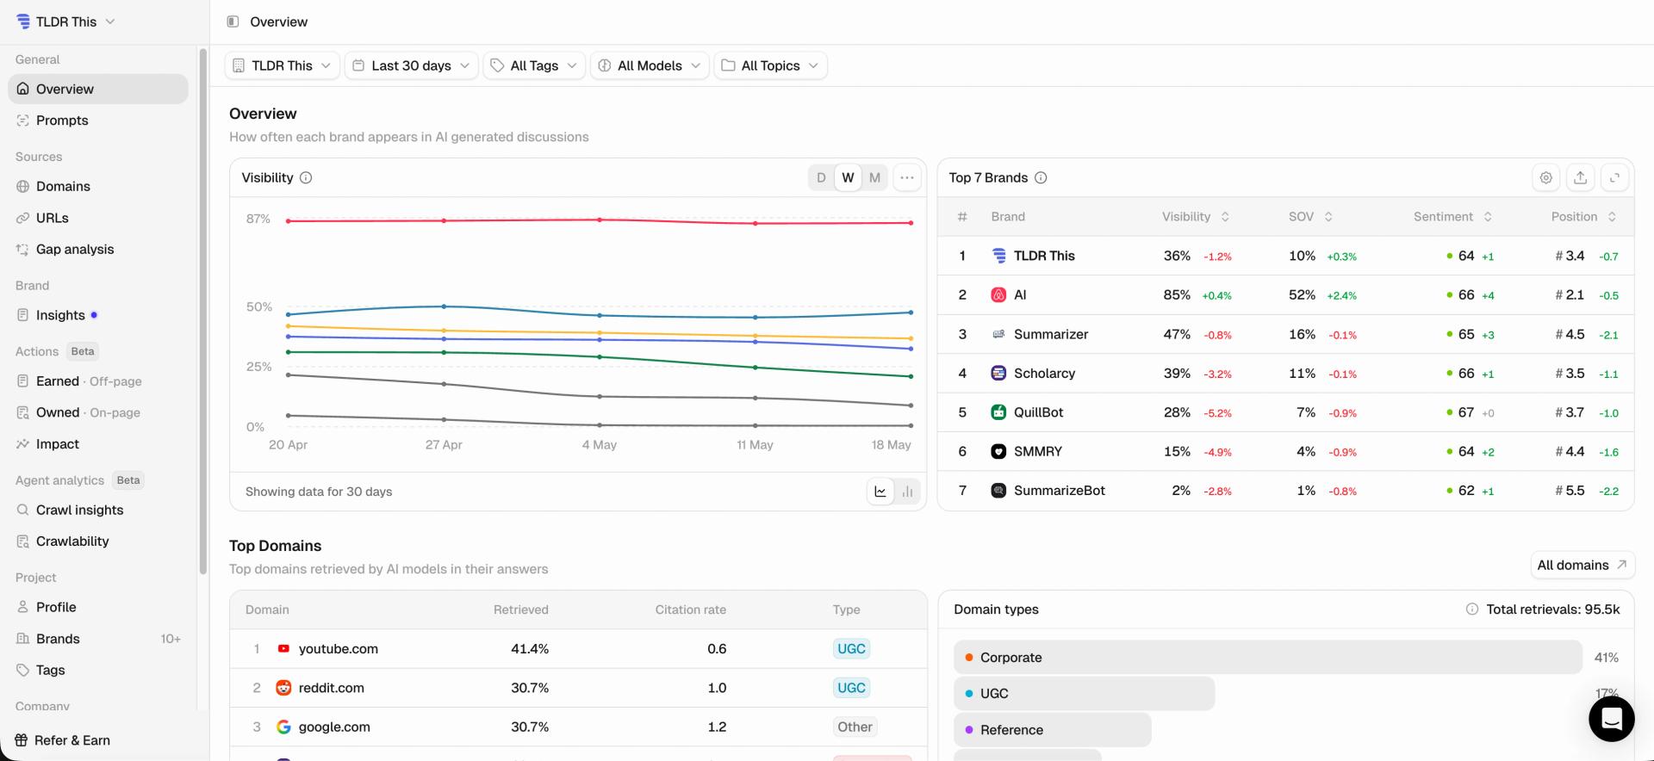Click the info icon next to Top 7 Brands
Image resolution: width=1654 pixels, height=761 pixels.
point(1041,177)
